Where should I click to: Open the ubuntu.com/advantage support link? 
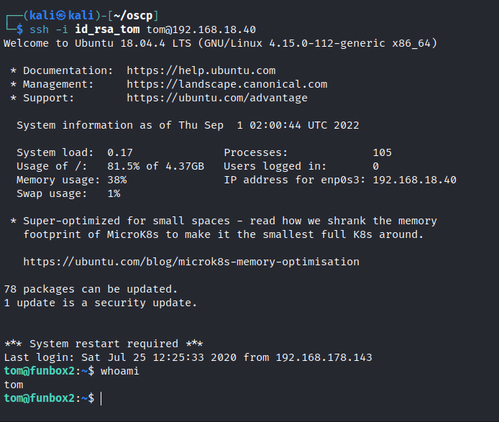217,98
